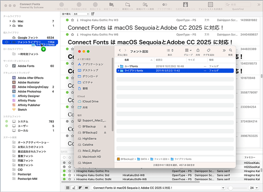263x192 pixels.
Task: Toggle activation dot for Hiragino Kaku Gothic Pro W3
Action: [67, 20]
